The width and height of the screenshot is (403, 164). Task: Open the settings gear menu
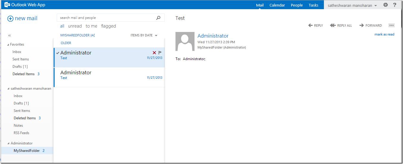click(385, 5)
